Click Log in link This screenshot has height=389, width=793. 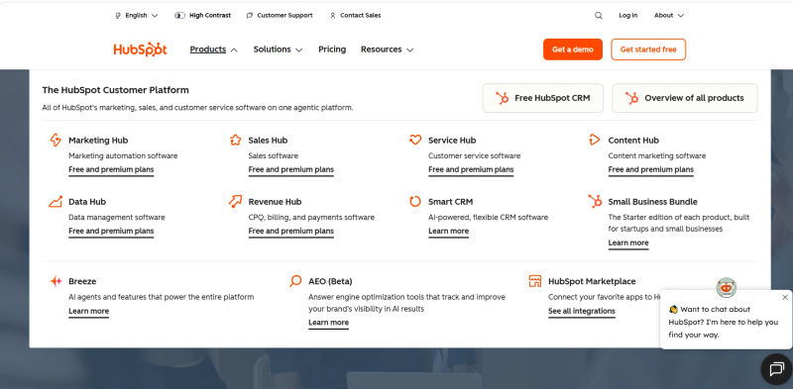click(628, 16)
